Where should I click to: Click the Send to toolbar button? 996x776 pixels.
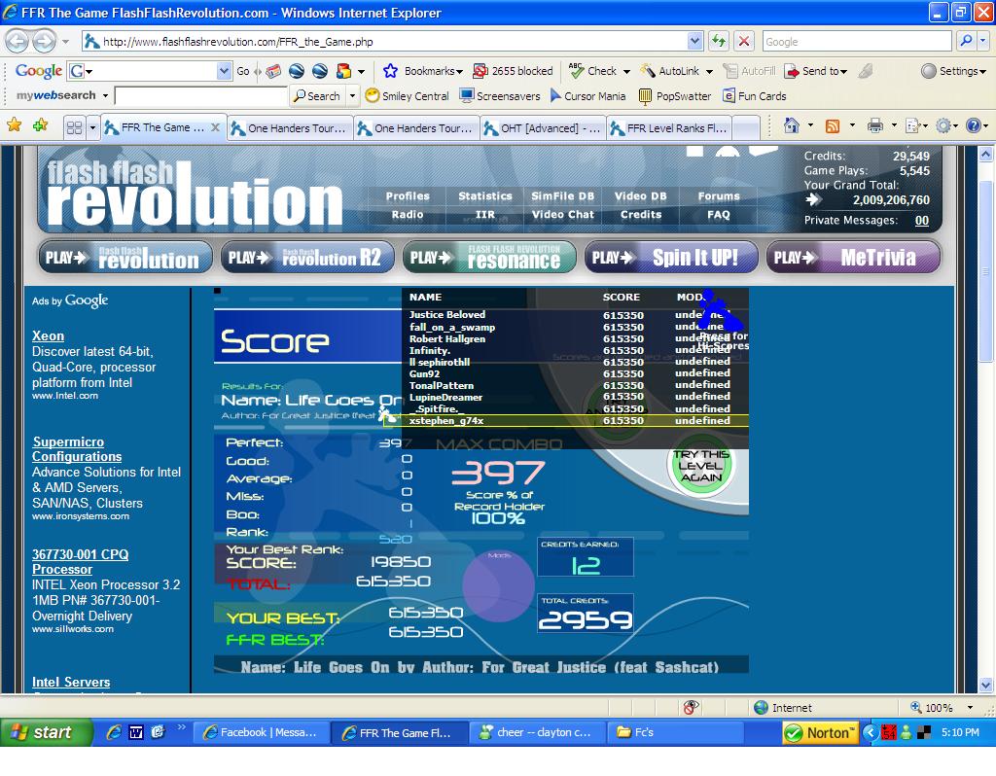[816, 71]
